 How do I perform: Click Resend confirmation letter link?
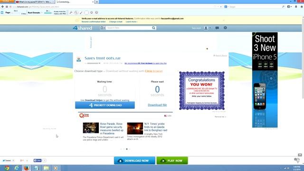94,22
